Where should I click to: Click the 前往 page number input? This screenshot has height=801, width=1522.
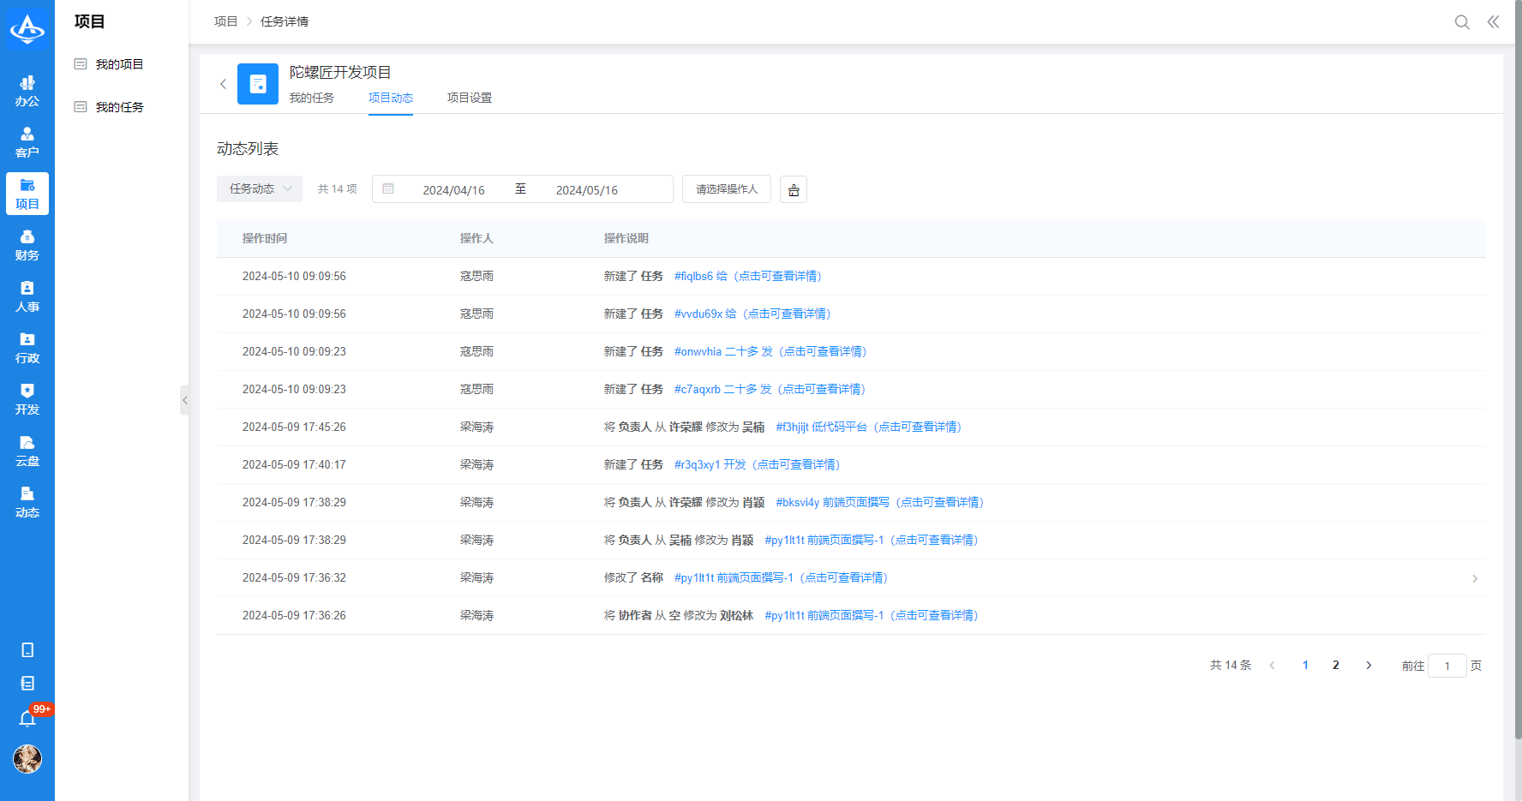[x=1447, y=666]
